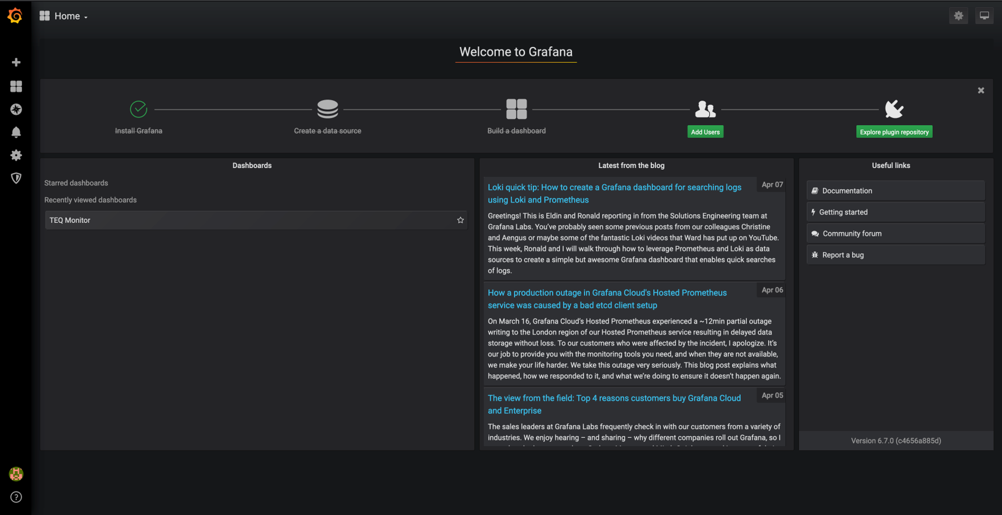Click the Grafana logo in sidebar
Image resolution: width=1002 pixels, height=515 pixels.
(x=15, y=16)
